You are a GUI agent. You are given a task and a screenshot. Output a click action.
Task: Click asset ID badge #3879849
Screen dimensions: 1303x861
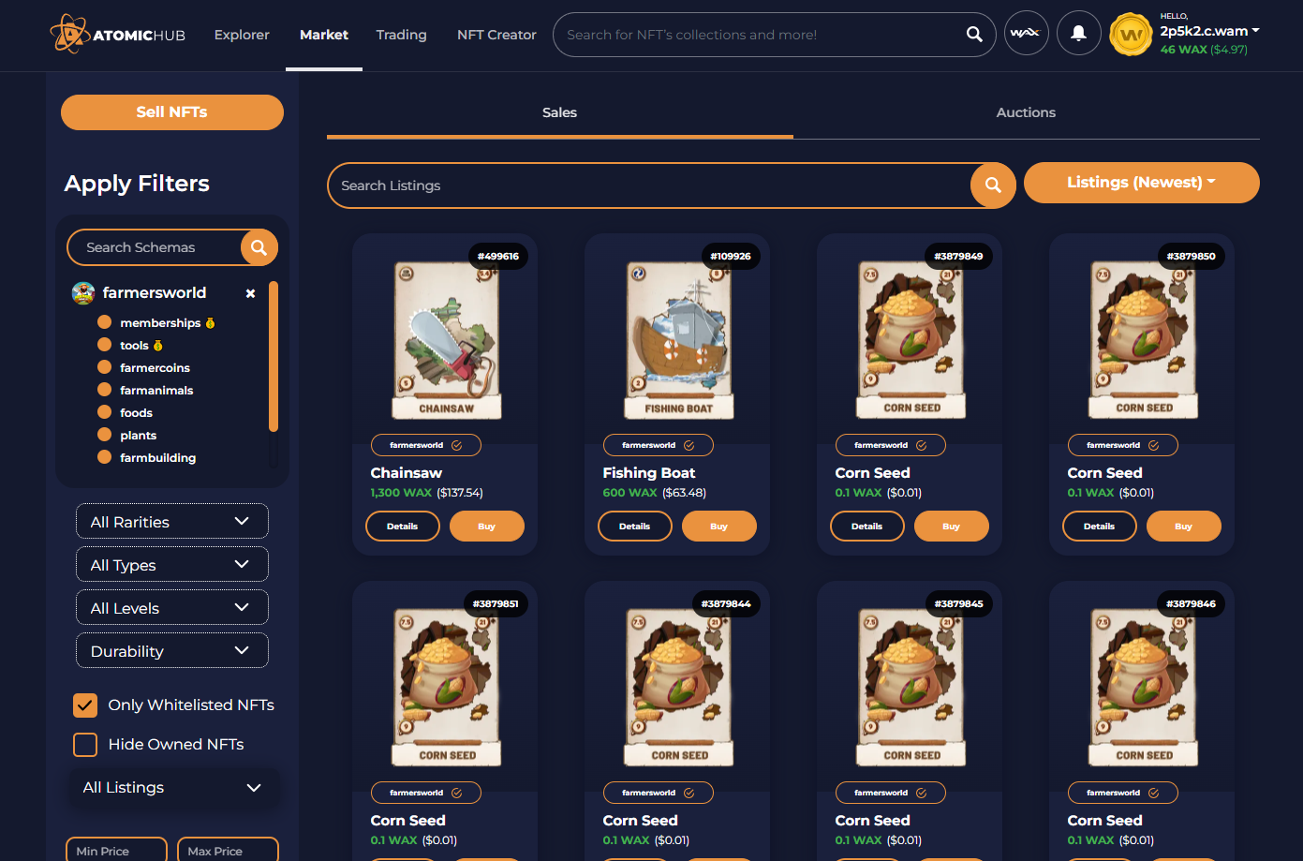(x=958, y=256)
